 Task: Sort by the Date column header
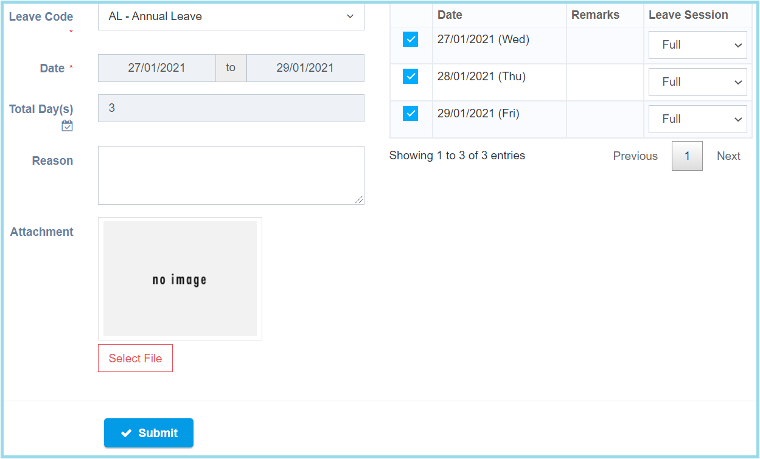click(x=450, y=15)
